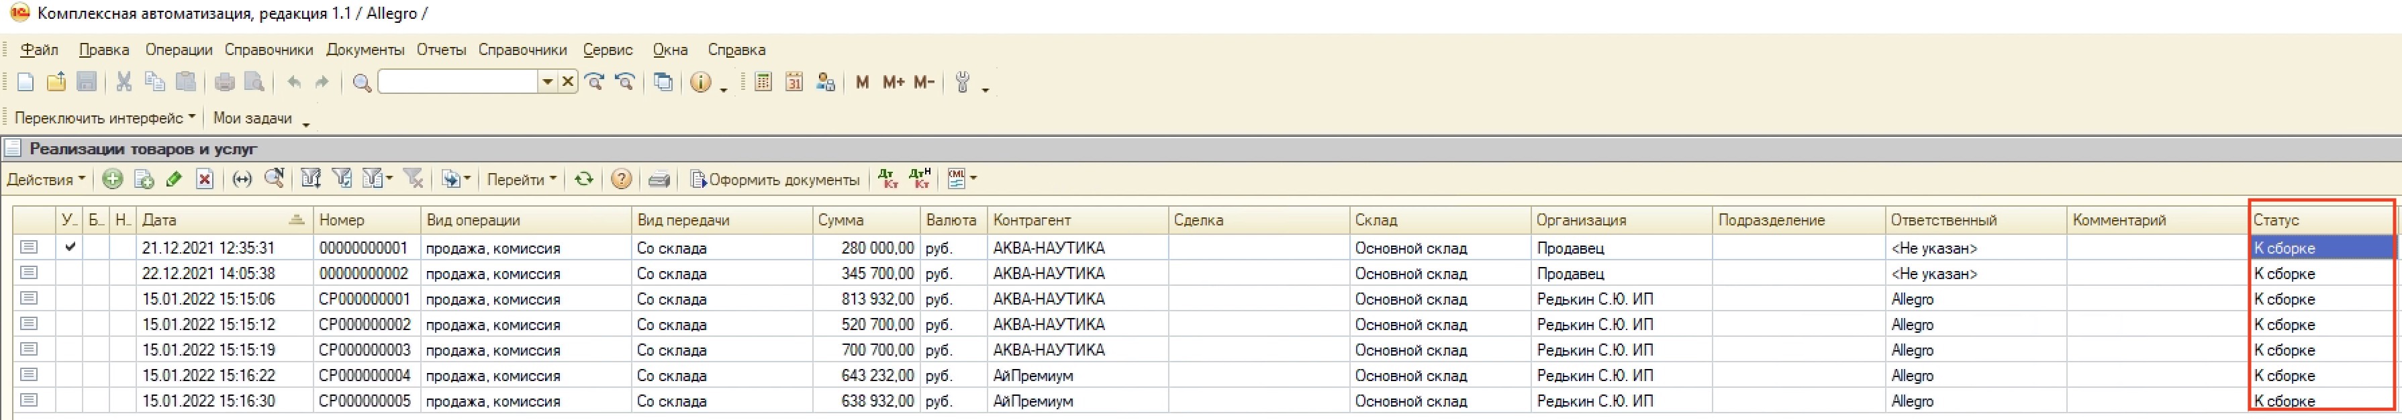
Task: Create a new document with the blank page icon
Action: pyautogui.click(x=26, y=83)
